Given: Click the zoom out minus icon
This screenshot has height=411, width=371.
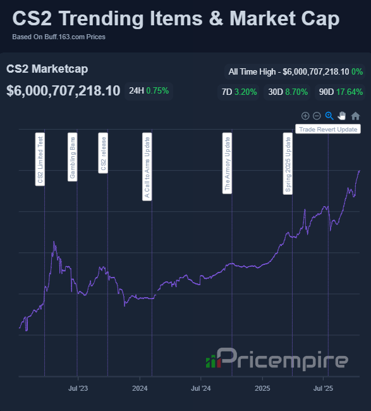Looking at the screenshot, I should (317, 116).
